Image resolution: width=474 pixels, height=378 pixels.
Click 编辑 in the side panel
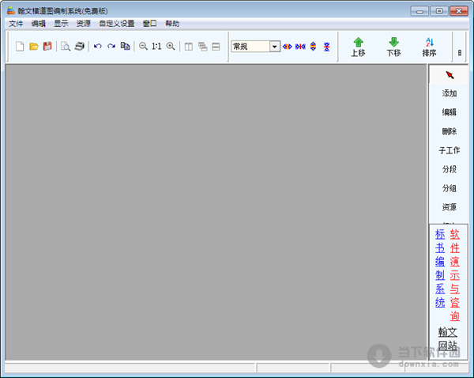pos(450,112)
